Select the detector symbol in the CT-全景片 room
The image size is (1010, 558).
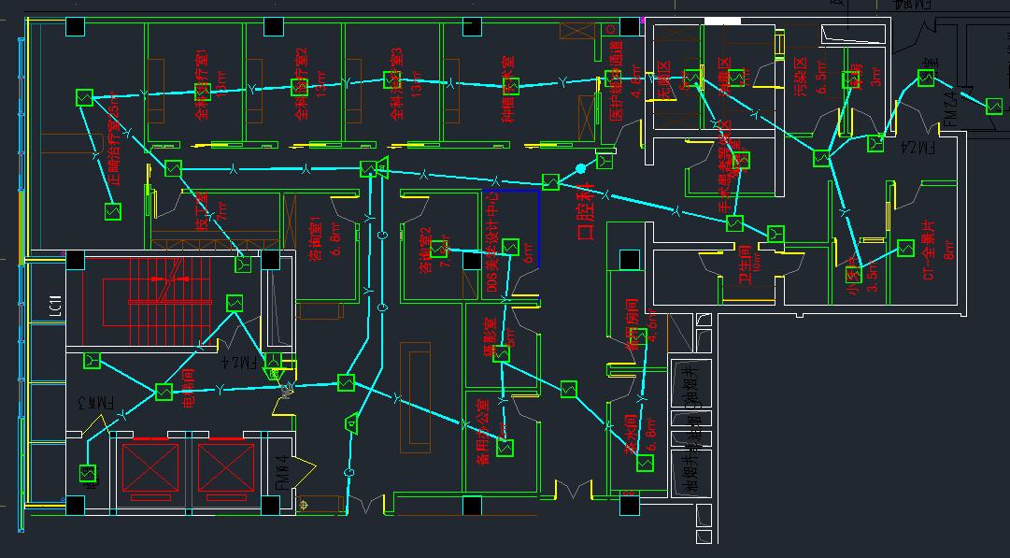[905, 249]
